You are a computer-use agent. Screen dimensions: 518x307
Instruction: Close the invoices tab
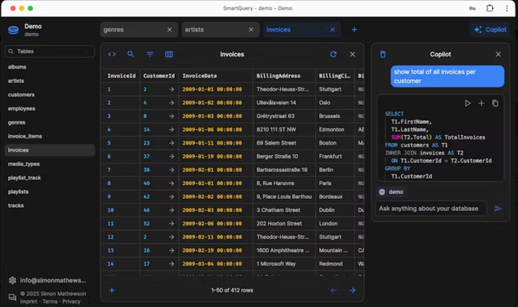[333, 30]
